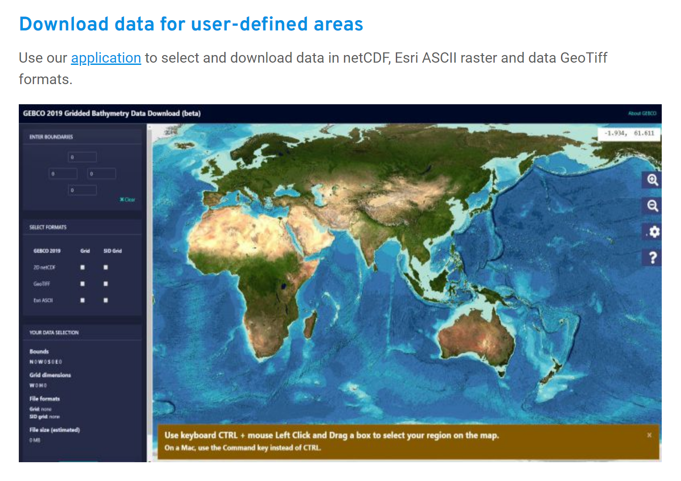The image size is (681, 481).
Task: Dismiss the CTRL drag instruction banner
Action: point(649,435)
